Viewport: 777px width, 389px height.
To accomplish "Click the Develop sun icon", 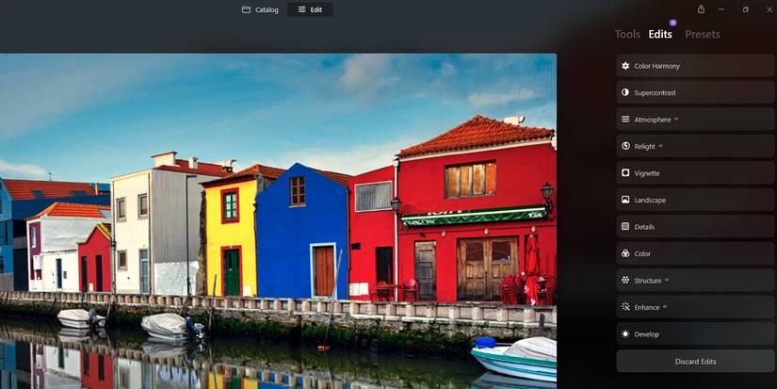I will click(625, 334).
